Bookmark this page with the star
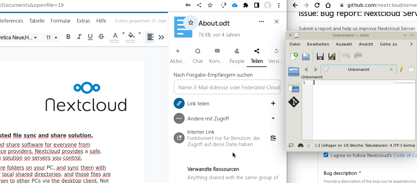The height and width of the screenshot is (183, 417). tap(210, 5)
